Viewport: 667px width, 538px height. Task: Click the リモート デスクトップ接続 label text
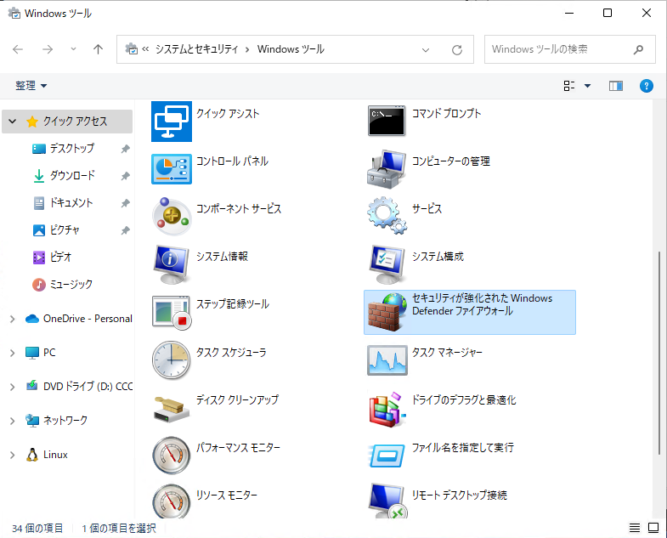coord(460,495)
